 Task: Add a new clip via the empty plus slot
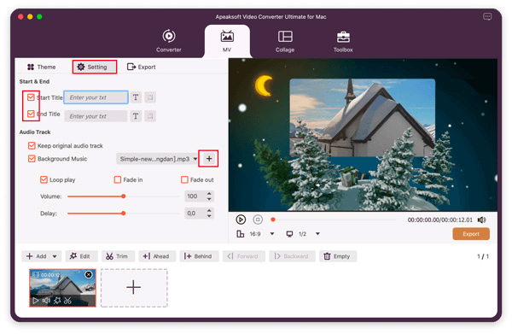[x=134, y=288]
